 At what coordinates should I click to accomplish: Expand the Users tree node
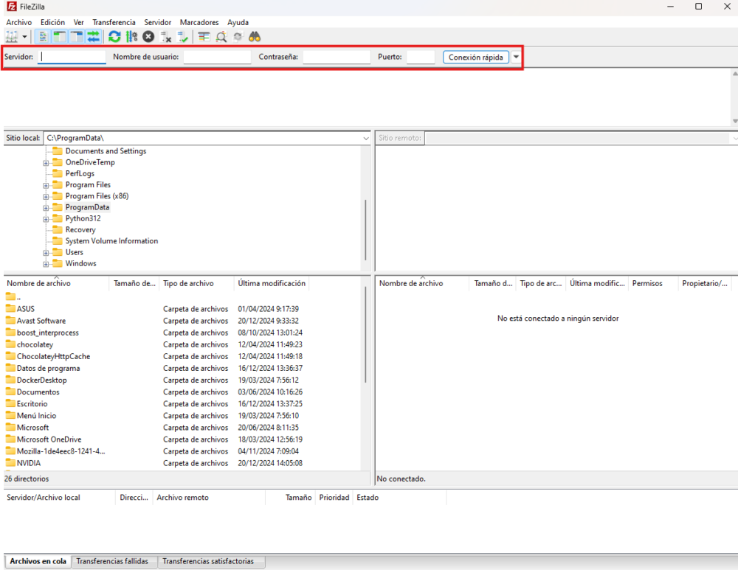click(x=46, y=253)
